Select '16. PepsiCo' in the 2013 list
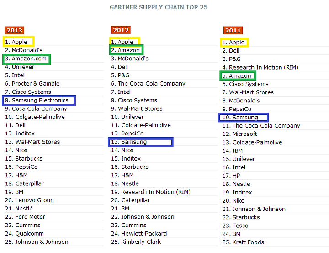Screen dimensions: 329x253 (21, 167)
